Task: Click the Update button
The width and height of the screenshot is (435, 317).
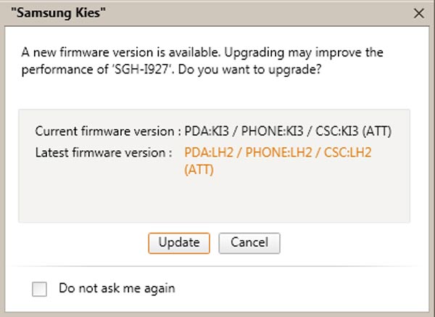Action: click(x=178, y=242)
